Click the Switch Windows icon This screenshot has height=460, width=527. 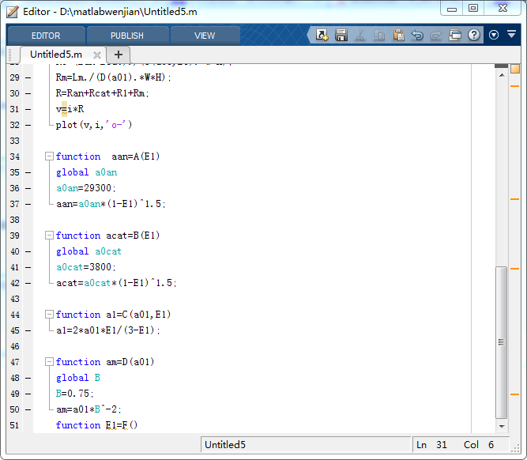pyautogui.click(x=455, y=35)
